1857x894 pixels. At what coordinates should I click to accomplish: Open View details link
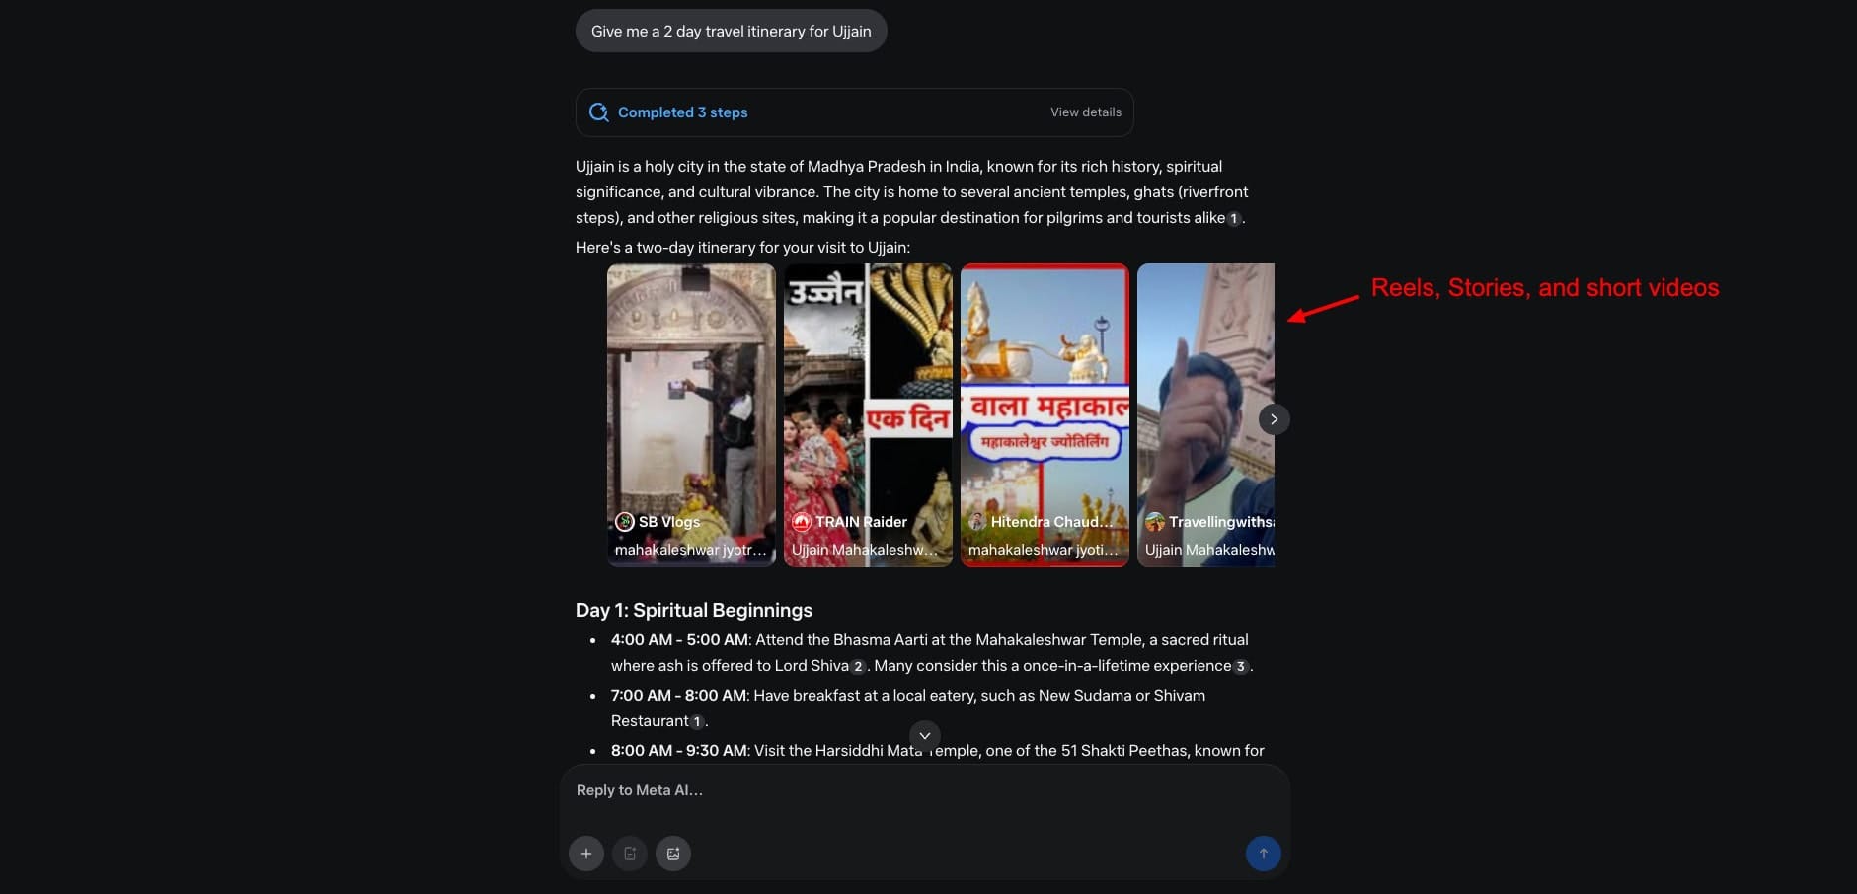tap(1085, 112)
